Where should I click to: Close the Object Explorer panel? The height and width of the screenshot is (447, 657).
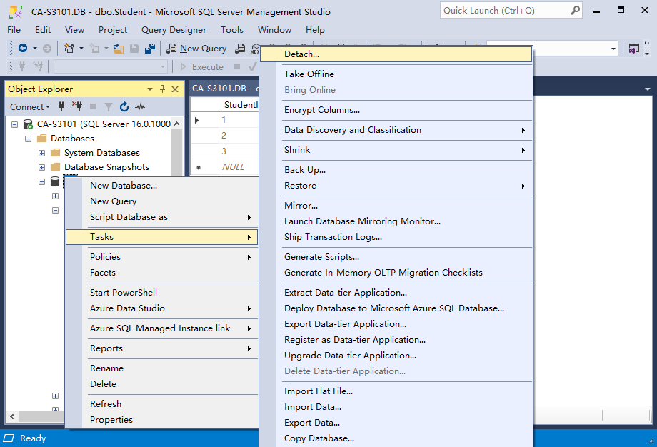[x=175, y=89]
